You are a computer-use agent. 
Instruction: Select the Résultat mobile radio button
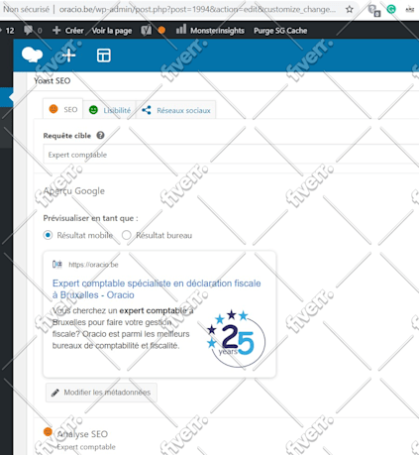pyautogui.click(x=48, y=235)
